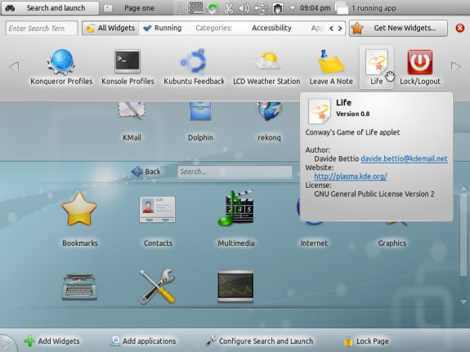Viewport: 470px width, 352px height.
Task: Open the system monitor terminal category icon
Action: point(235,287)
